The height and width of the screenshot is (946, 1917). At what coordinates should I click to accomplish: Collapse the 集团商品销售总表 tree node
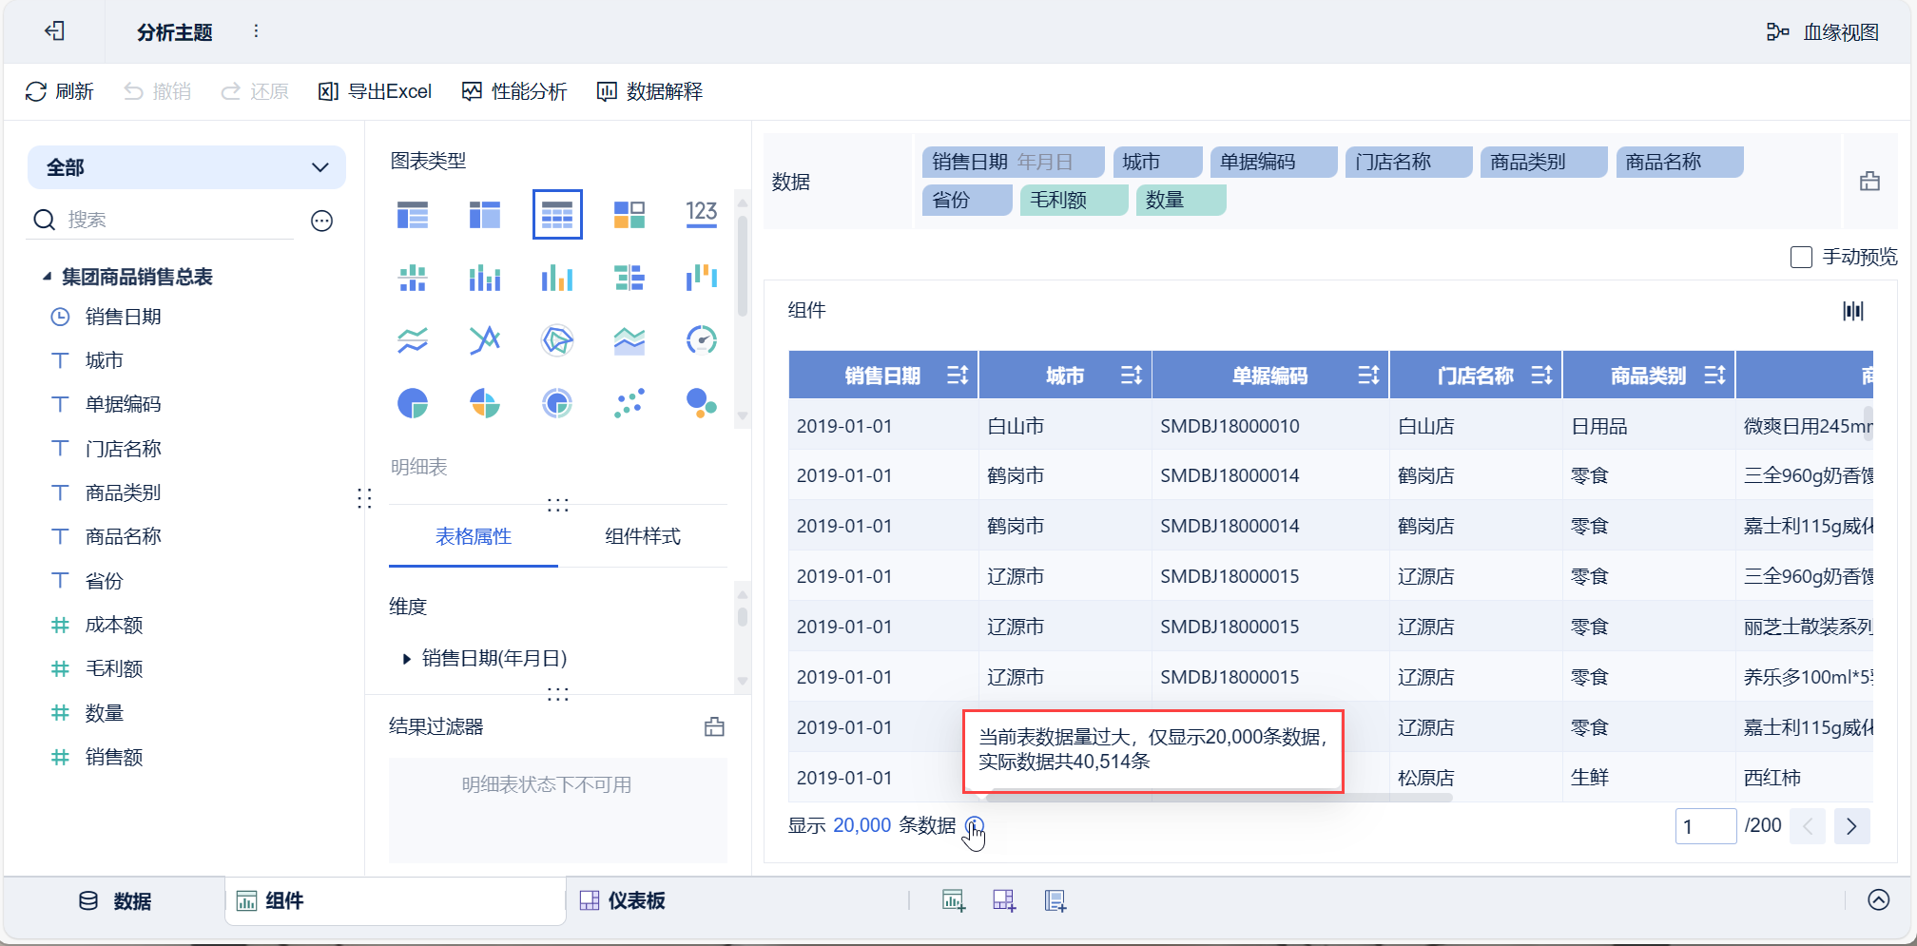[x=47, y=277]
